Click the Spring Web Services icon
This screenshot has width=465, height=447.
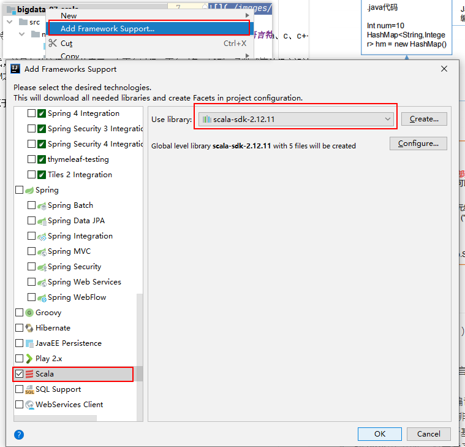pyautogui.click(x=42, y=282)
